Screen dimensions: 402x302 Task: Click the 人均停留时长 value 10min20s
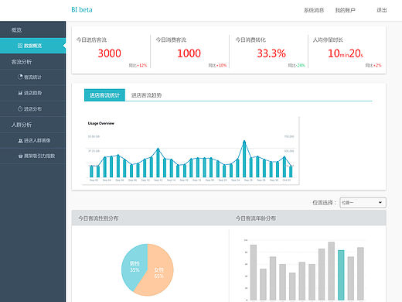click(x=346, y=53)
